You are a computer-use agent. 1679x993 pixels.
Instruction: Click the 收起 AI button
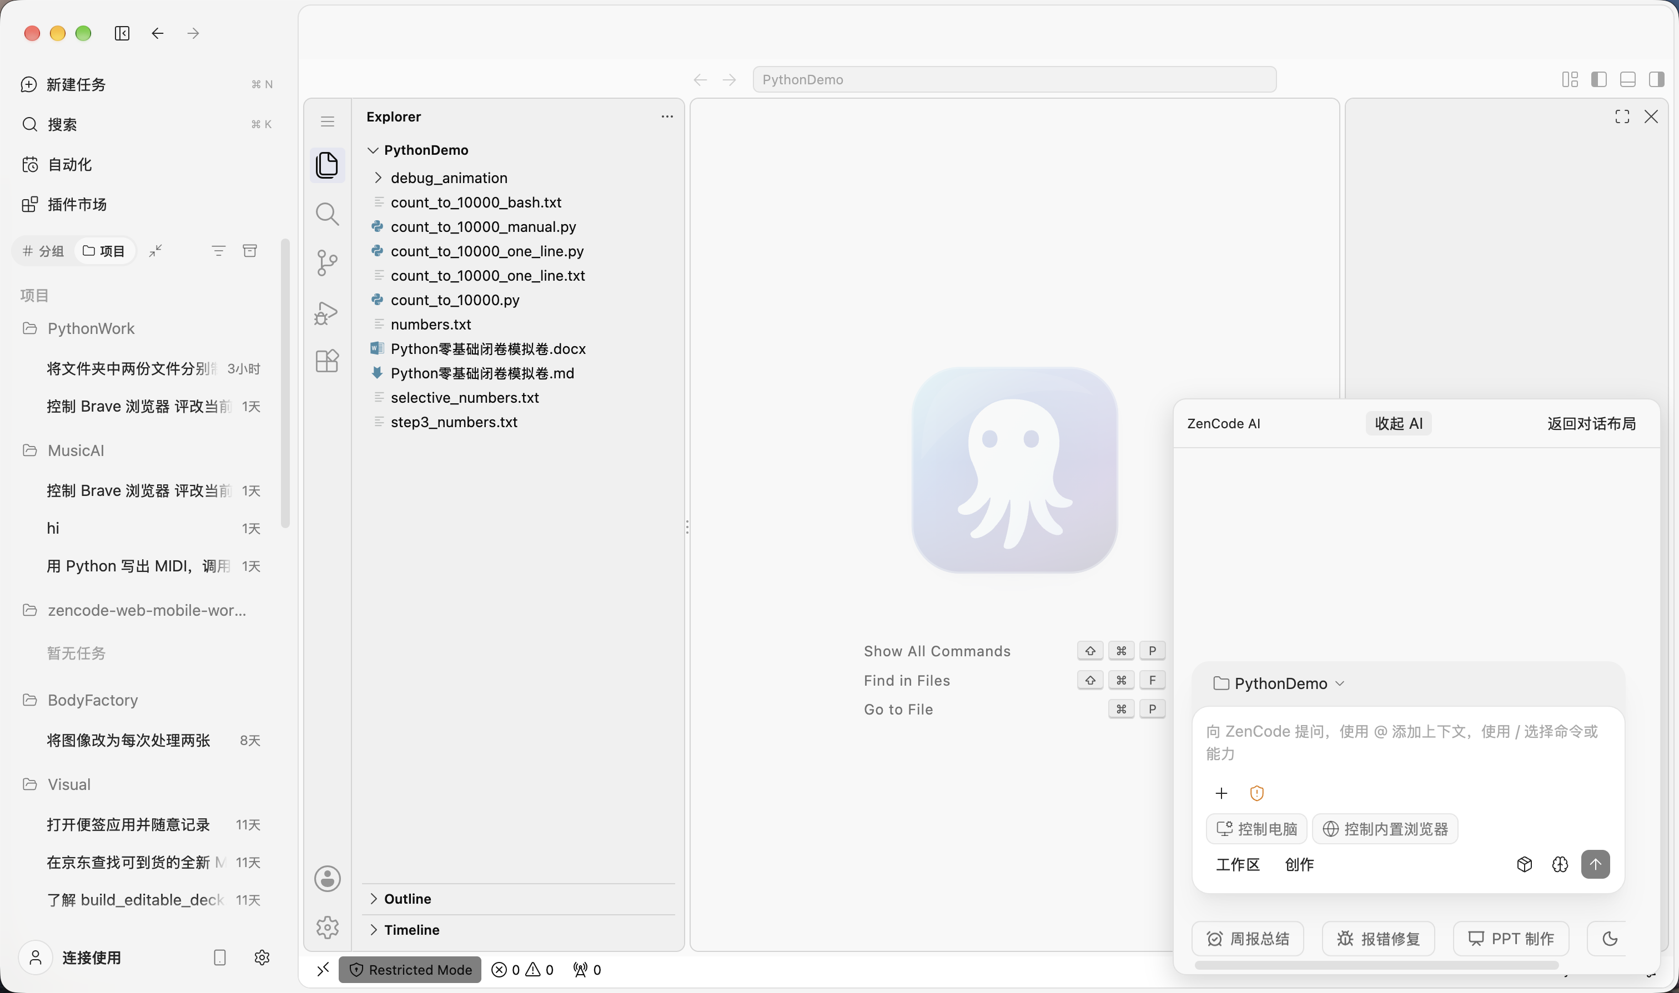pos(1399,424)
